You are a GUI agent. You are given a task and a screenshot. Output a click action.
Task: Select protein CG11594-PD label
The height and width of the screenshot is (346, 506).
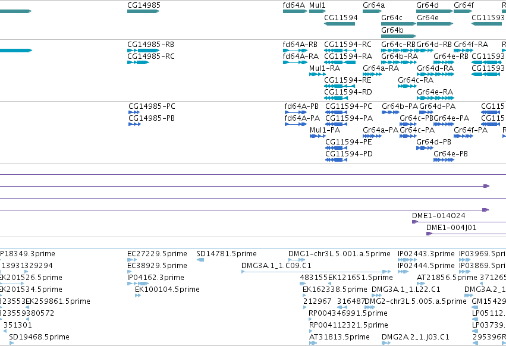tap(349, 155)
